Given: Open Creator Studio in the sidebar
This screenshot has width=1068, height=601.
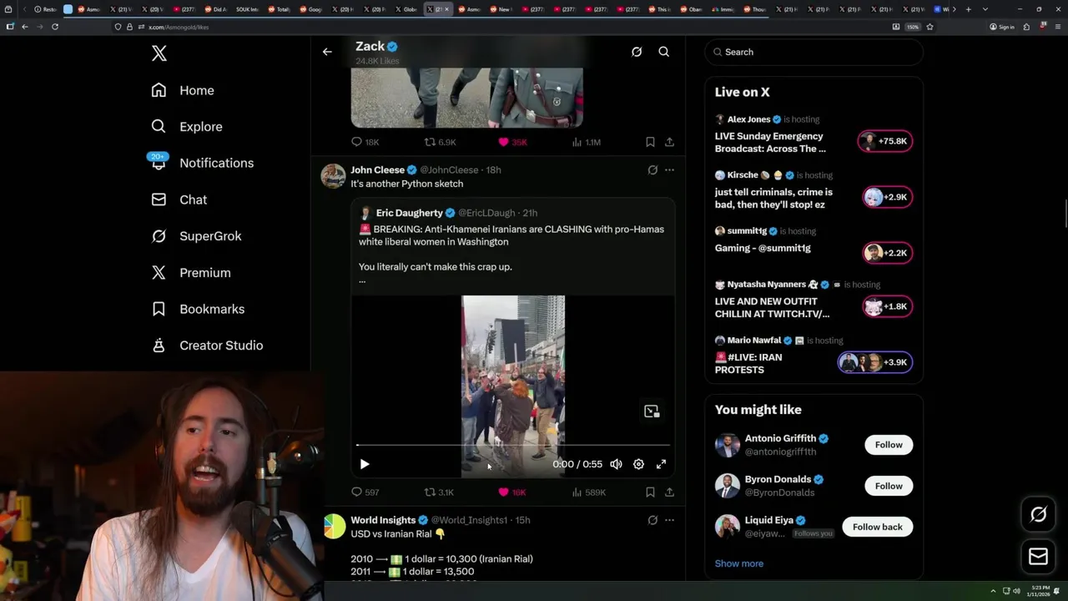Looking at the screenshot, I should [x=207, y=346].
